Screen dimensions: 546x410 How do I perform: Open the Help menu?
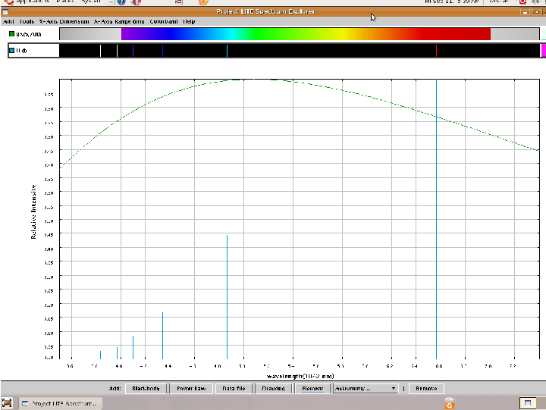189,21
